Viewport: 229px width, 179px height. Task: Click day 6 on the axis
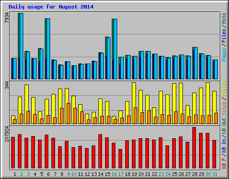[48, 174]
